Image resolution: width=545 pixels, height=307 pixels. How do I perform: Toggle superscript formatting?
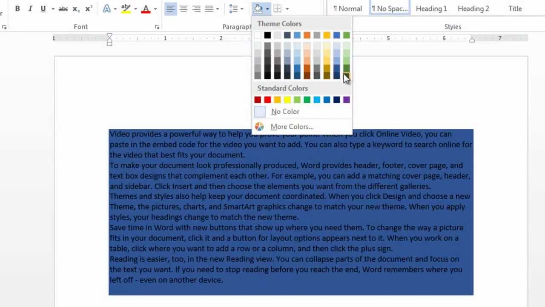[89, 9]
